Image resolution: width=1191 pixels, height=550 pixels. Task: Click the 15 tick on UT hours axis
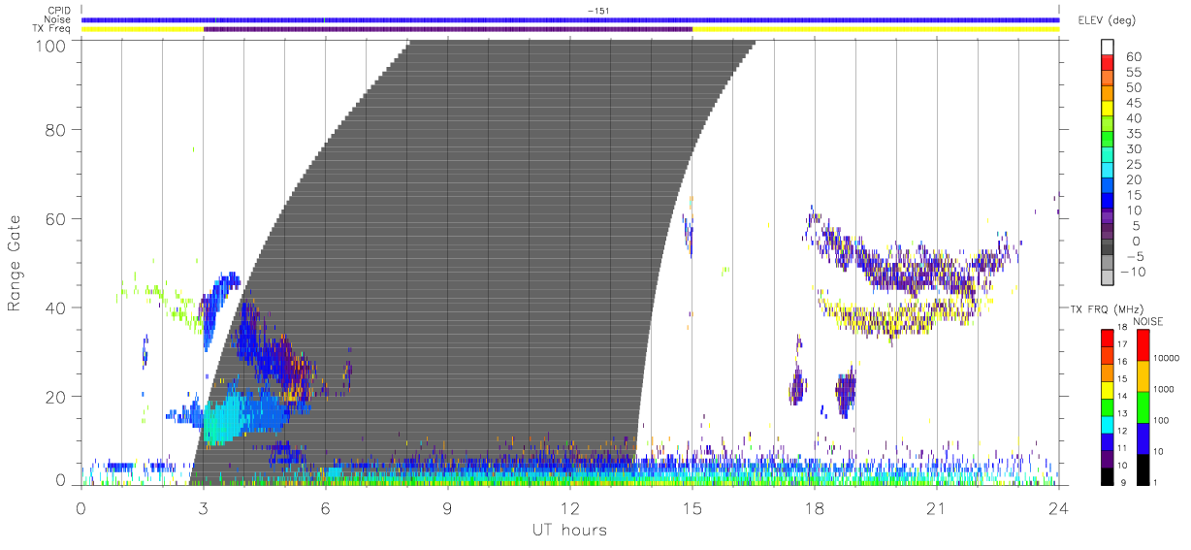pos(692,508)
